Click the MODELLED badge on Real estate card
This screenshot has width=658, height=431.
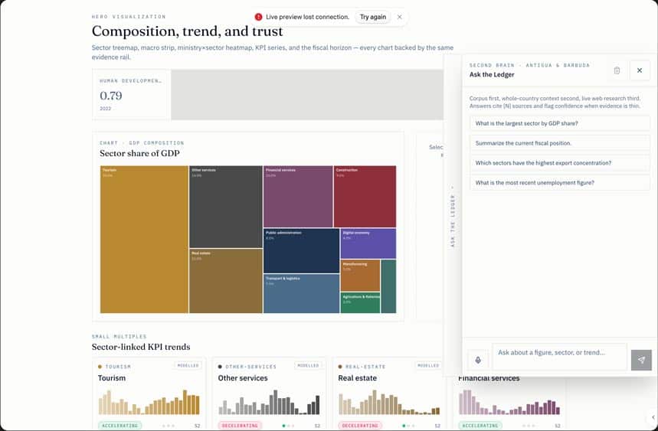pos(428,366)
